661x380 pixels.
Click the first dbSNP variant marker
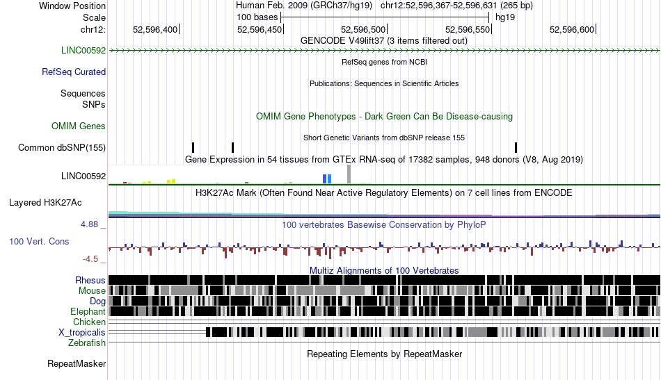coord(193,148)
